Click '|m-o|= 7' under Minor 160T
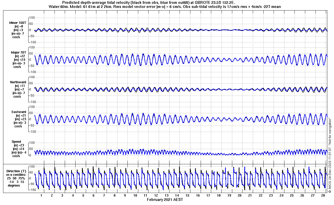Image resolution: width=334 pixels, height=205 pixels. pos(18,34)
